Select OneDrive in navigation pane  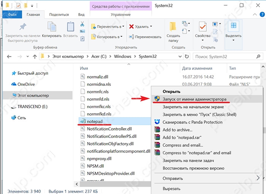pos(23,84)
